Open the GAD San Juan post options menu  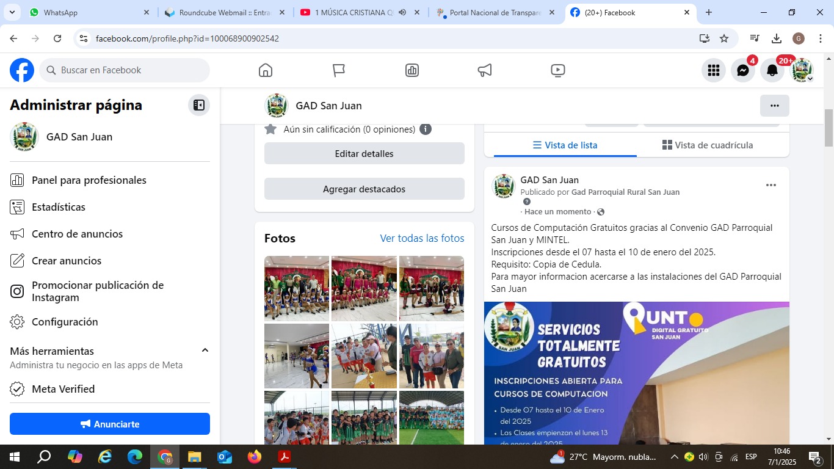(x=771, y=185)
